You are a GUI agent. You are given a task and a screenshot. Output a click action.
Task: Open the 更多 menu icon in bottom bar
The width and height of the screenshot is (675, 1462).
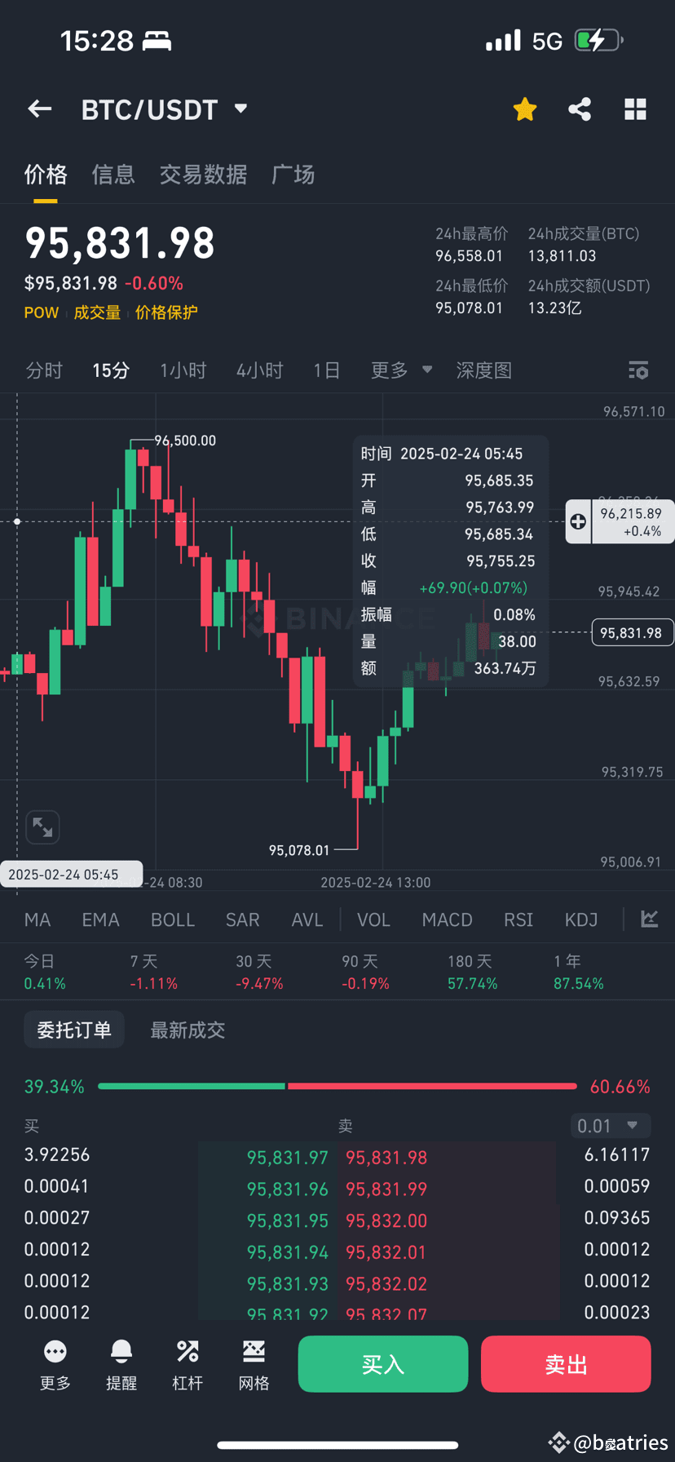pyautogui.click(x=55, y=1365)
